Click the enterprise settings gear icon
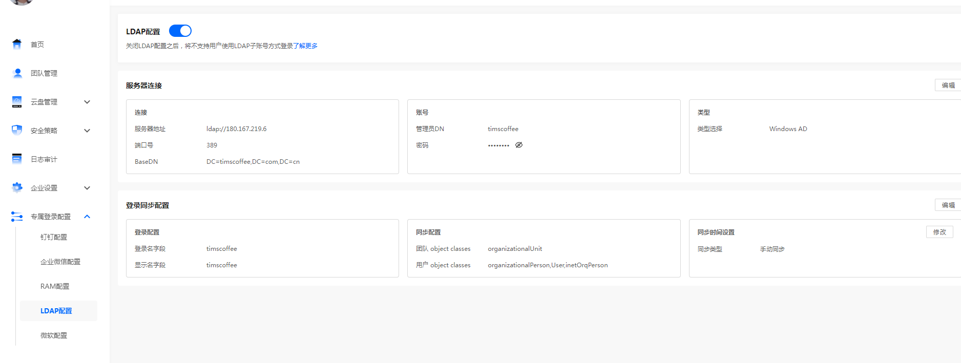 tap(17, 188)
